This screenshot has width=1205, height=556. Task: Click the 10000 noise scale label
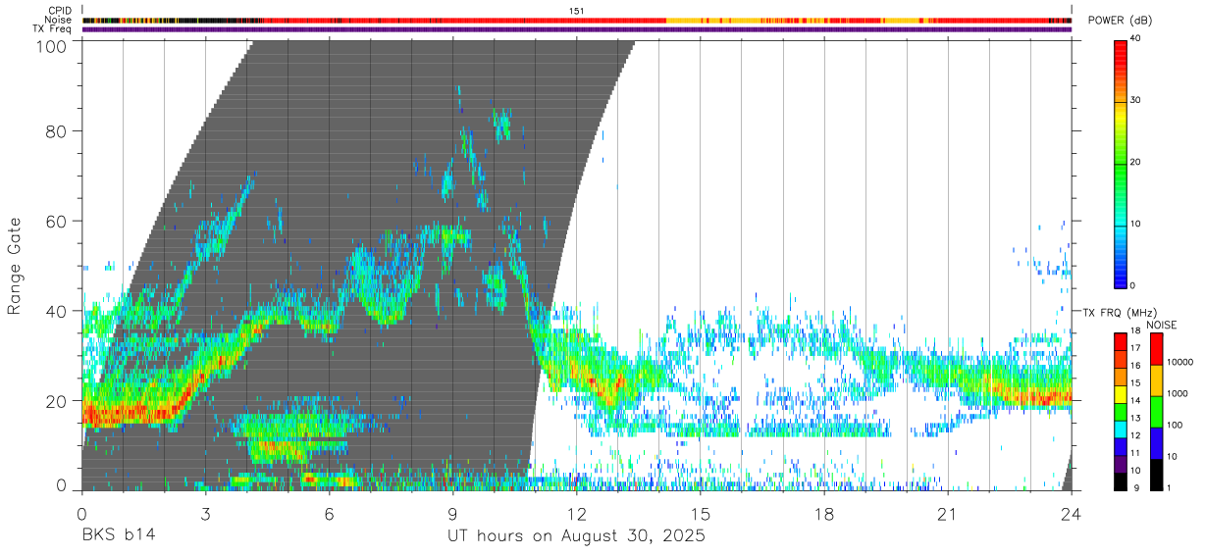click(x=1180, y=363)
